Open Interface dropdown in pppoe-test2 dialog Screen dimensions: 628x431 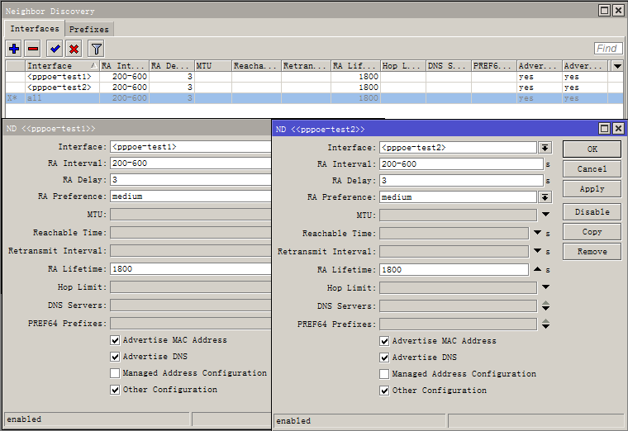[545, 148]
